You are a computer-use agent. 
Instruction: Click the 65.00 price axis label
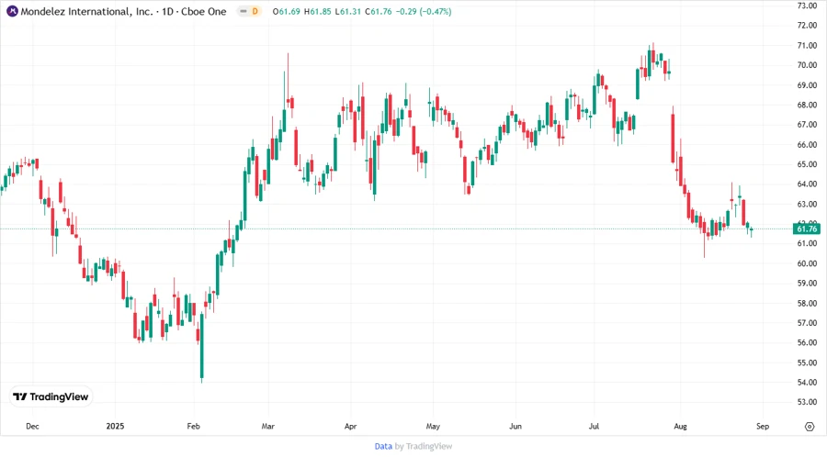[807, 164]
